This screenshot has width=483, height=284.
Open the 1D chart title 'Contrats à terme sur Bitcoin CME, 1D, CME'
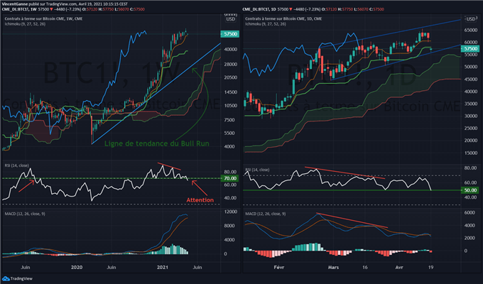(x=283, y=18)
